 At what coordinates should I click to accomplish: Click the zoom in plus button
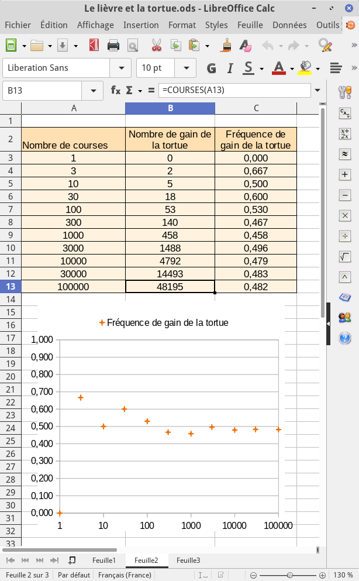click(322, 575)
